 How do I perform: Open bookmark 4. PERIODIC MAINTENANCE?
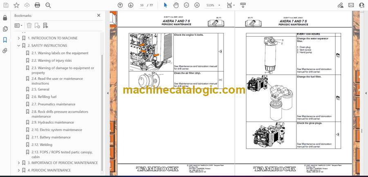coord(49,170)
